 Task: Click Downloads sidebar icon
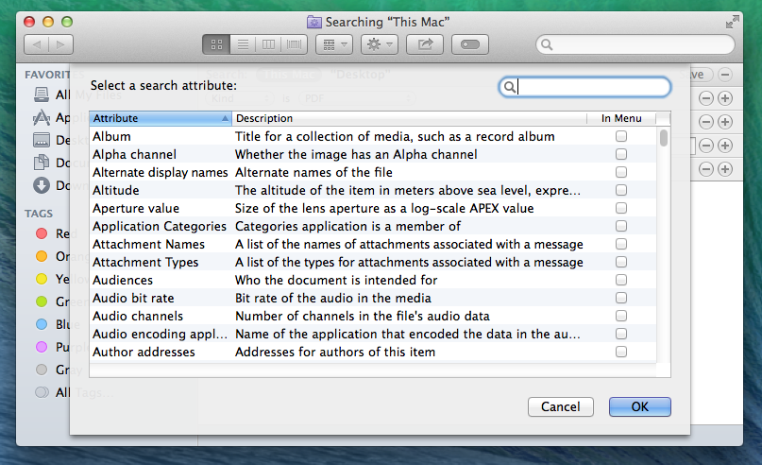point(42,185)
